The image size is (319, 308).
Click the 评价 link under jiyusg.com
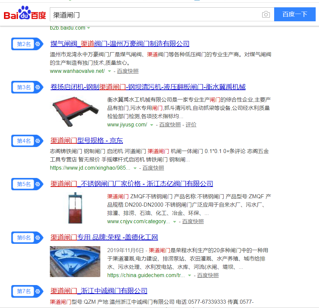click(x=191, y=125)
